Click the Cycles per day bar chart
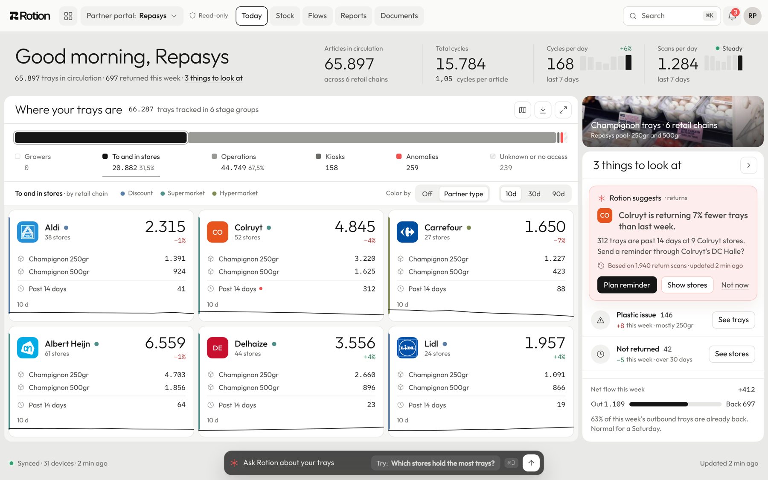Image resolution: width=768 pixels, height=480 pixels. point(606,63)
